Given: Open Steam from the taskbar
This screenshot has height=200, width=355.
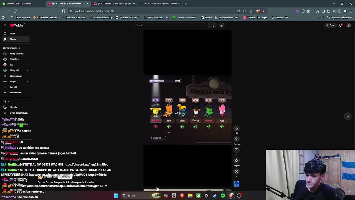Looking at the screenshot, I should pyautogui.click(x=214, y=196).
